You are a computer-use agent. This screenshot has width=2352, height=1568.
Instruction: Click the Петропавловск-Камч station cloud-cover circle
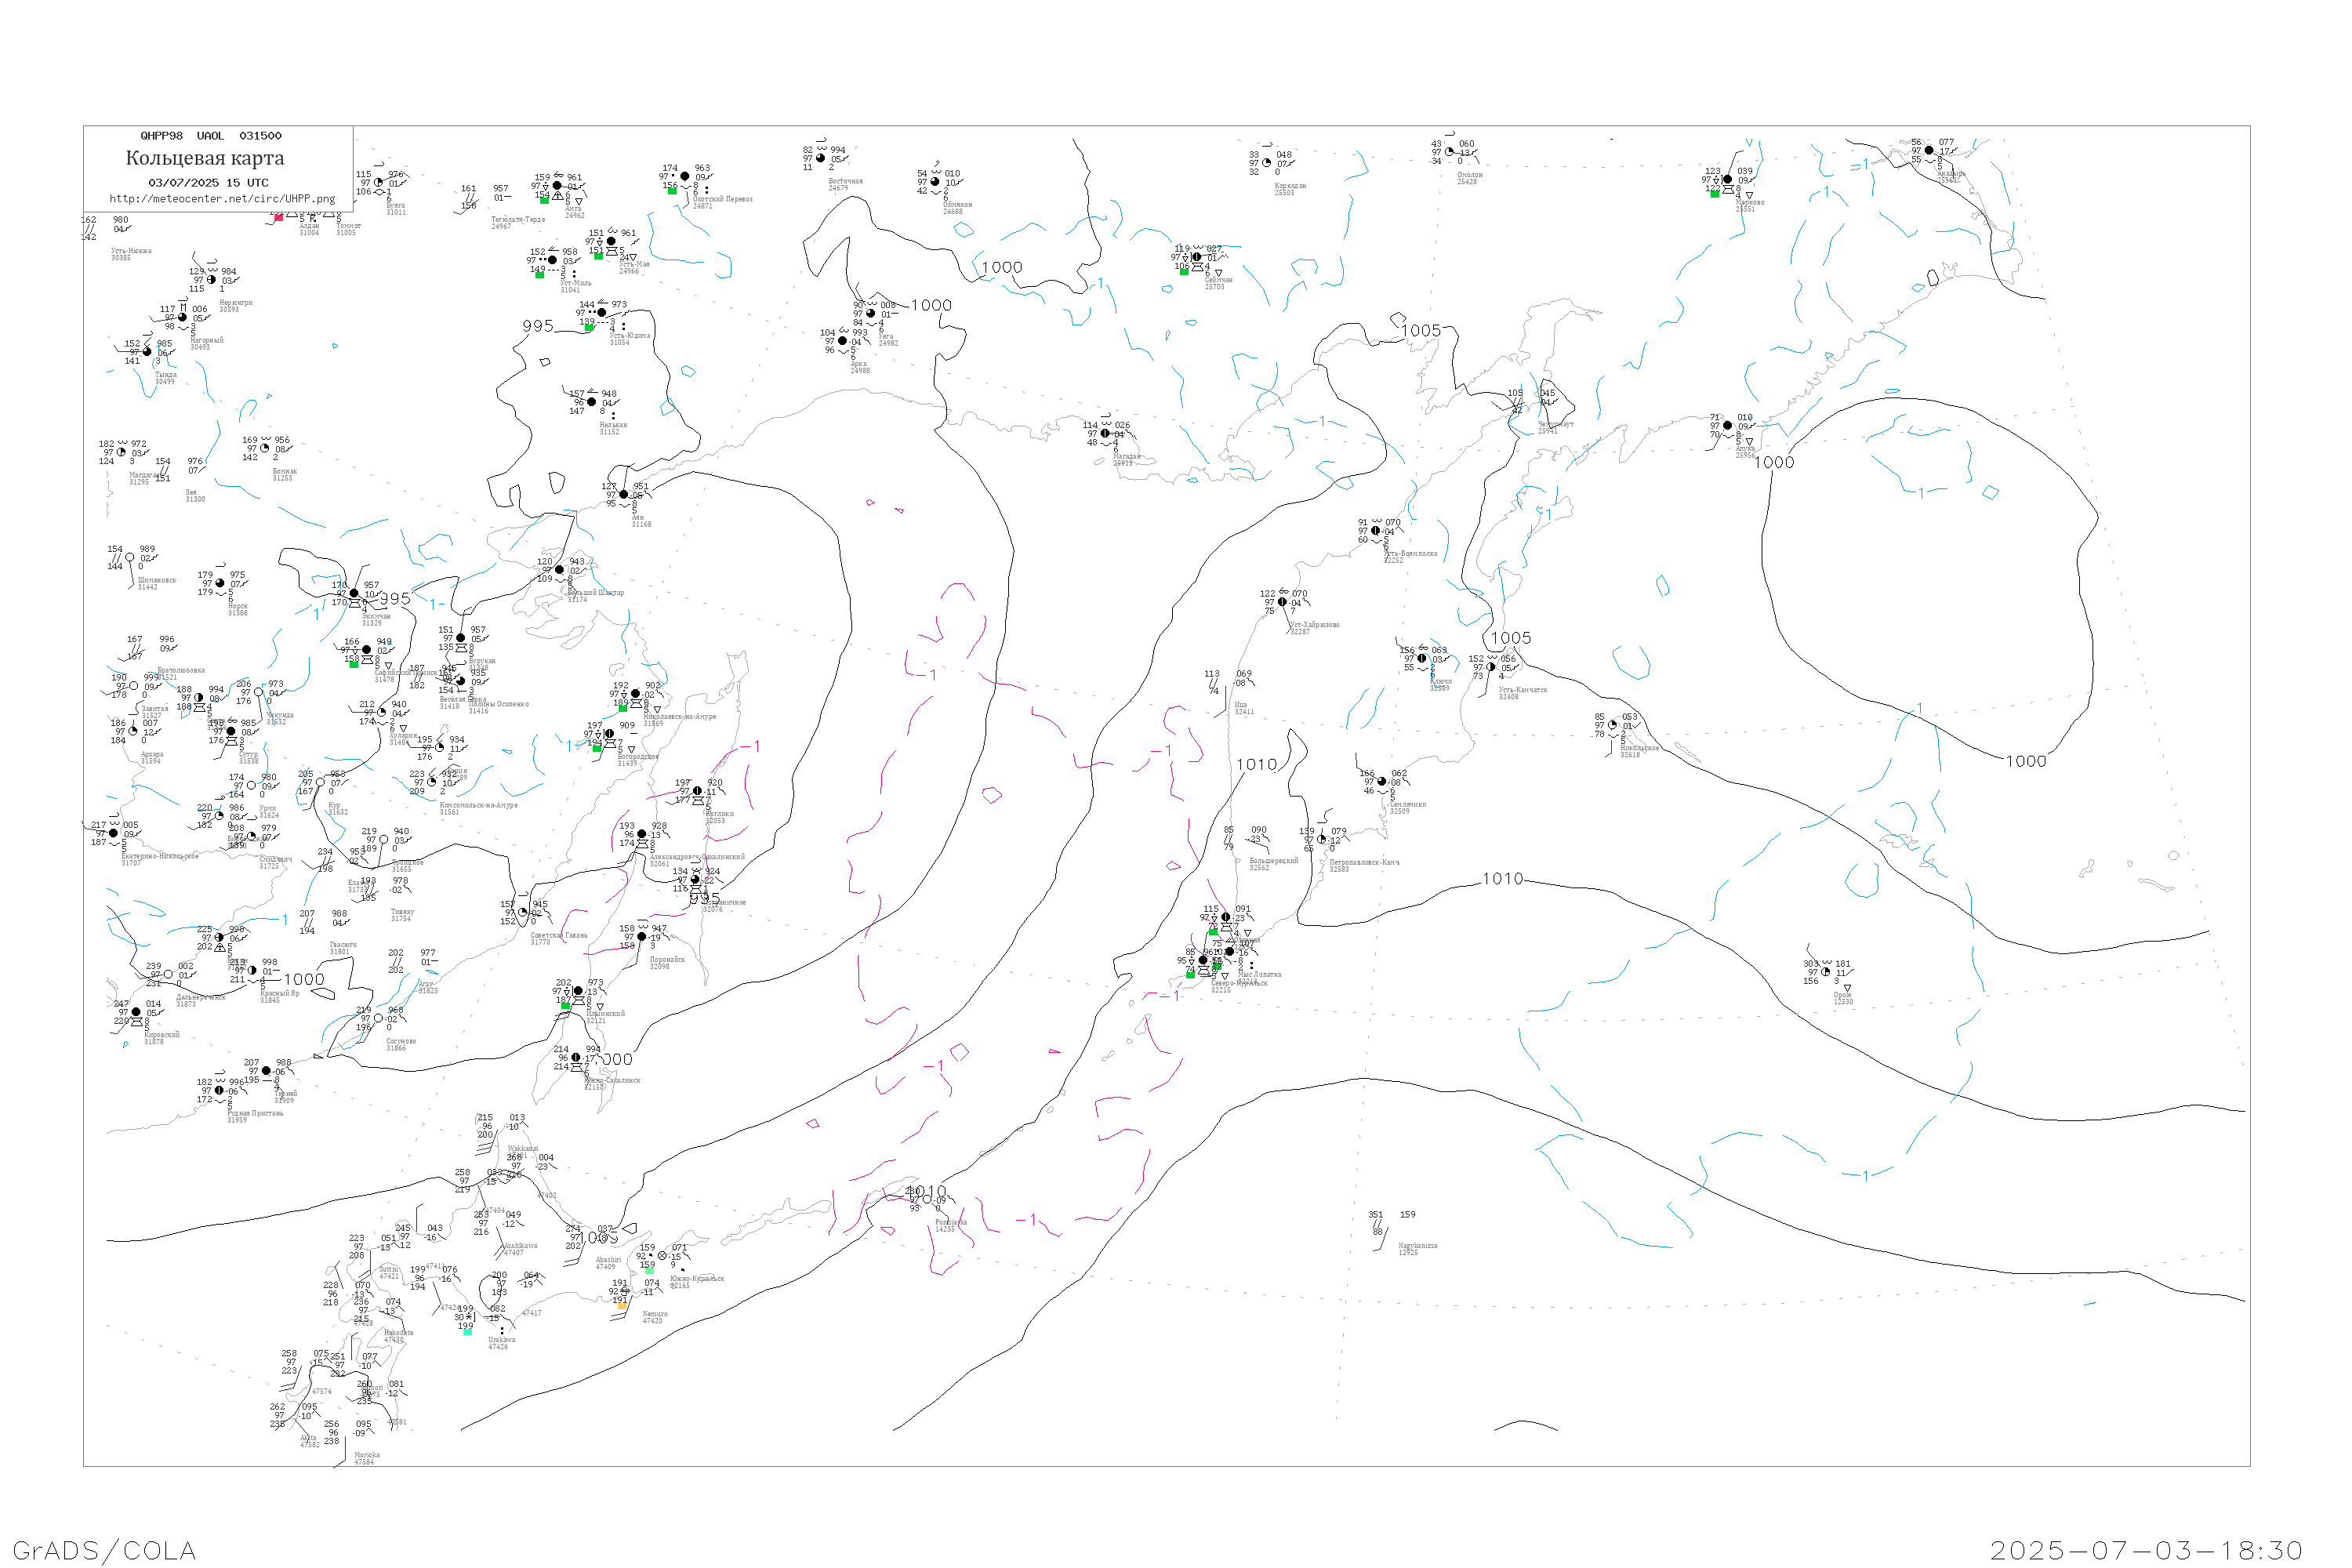(1322, 839)
